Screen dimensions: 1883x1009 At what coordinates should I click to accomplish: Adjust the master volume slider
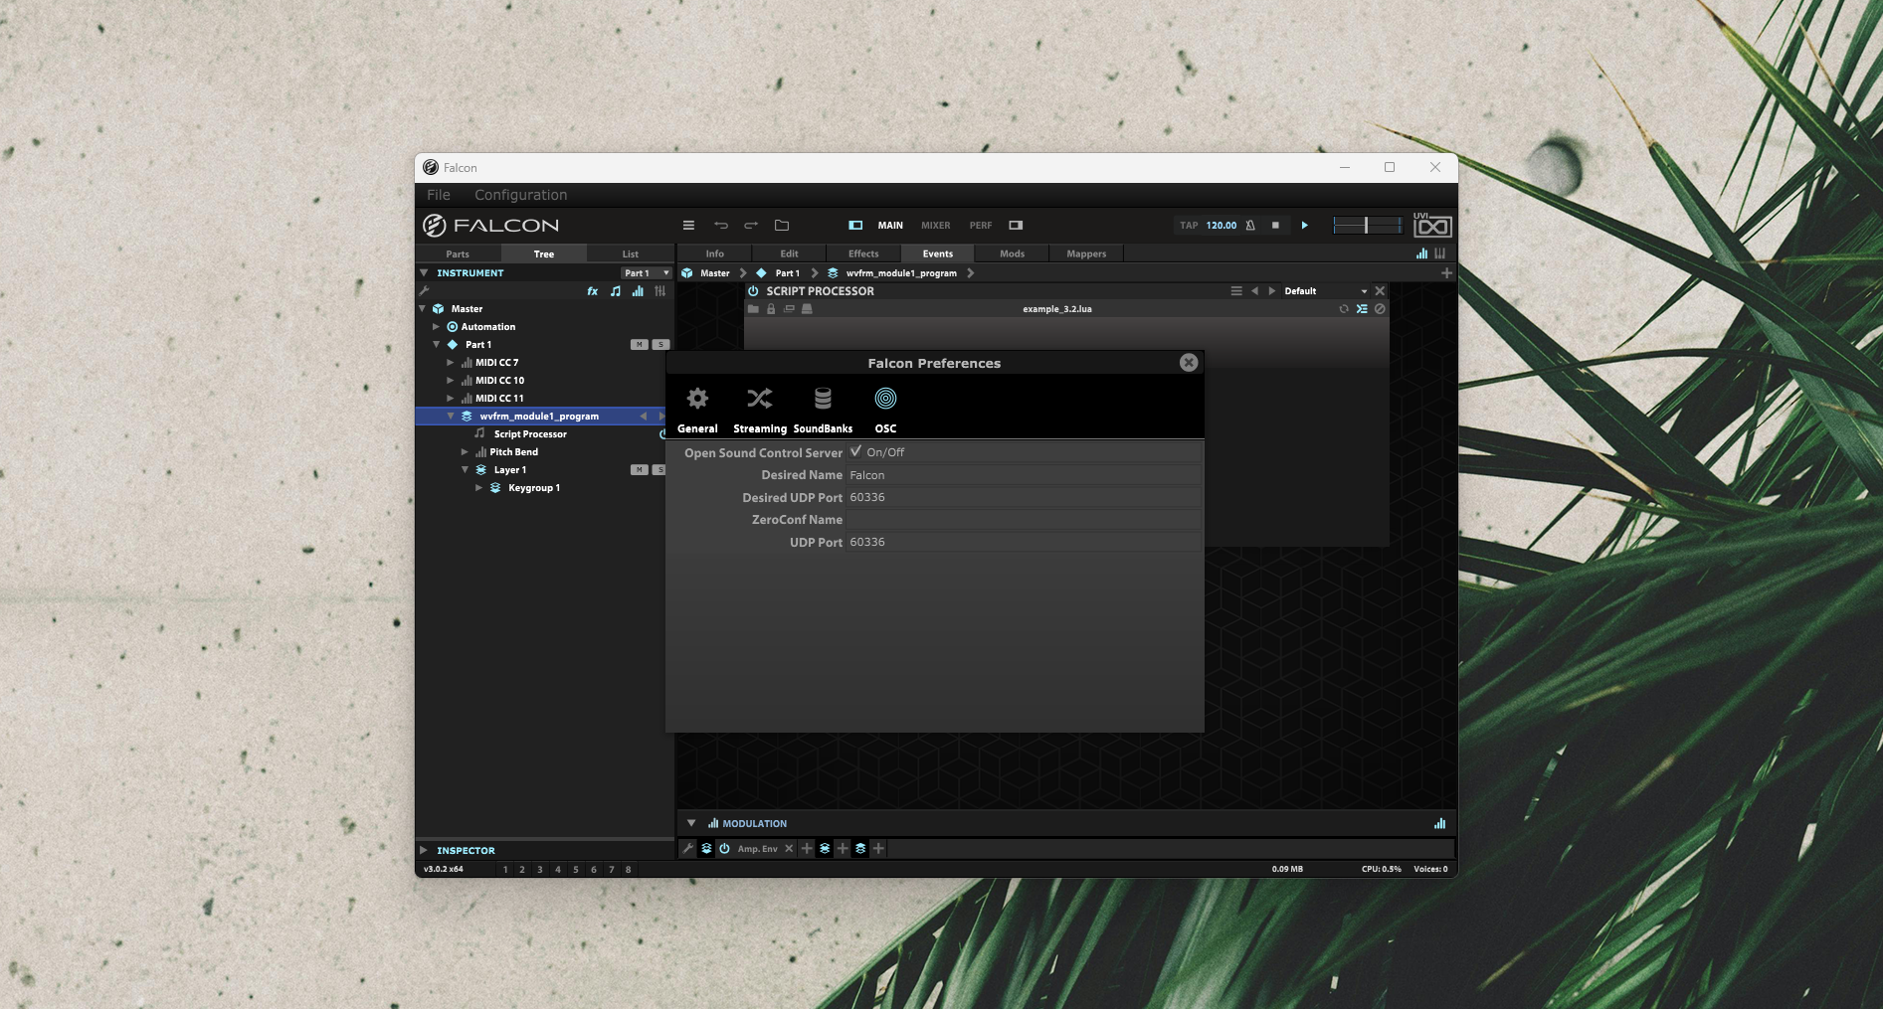1366,226
